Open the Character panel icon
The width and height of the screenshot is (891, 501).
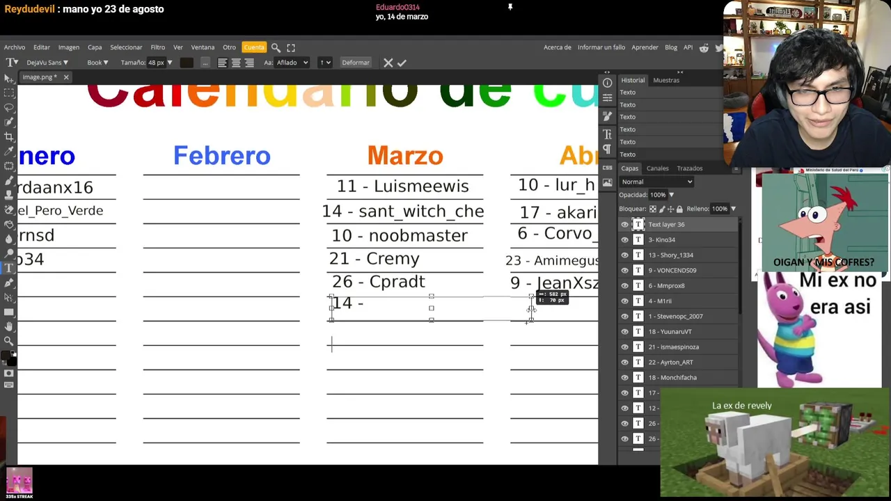point(607,134)
